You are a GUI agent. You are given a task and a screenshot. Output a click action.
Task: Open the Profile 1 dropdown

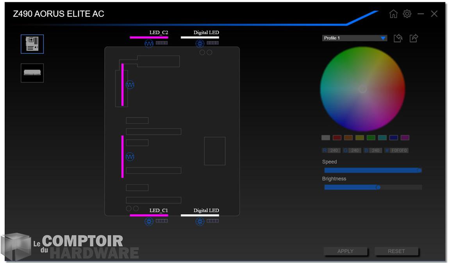354,38
